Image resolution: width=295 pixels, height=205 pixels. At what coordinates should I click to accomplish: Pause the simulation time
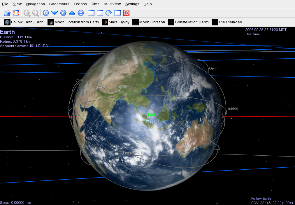tap(63, 13)
